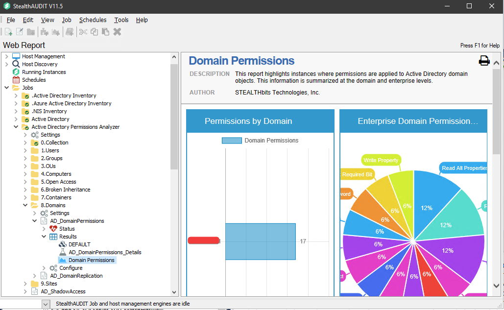Open the status bar dropdown at bottom left
The width and height of the screenshot is (504, 310).
pos(46,304)
